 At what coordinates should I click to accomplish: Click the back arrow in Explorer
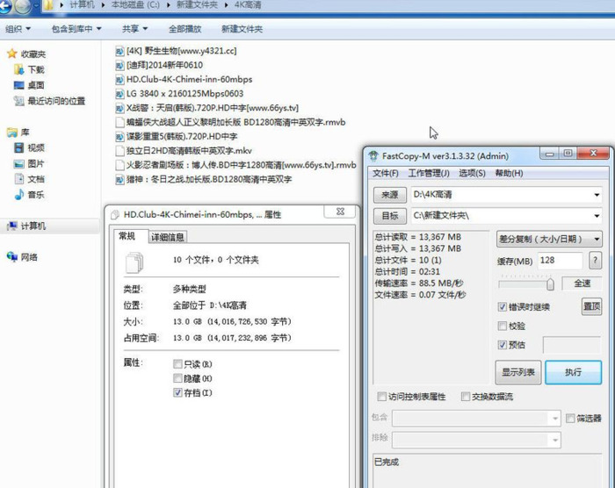4,6
